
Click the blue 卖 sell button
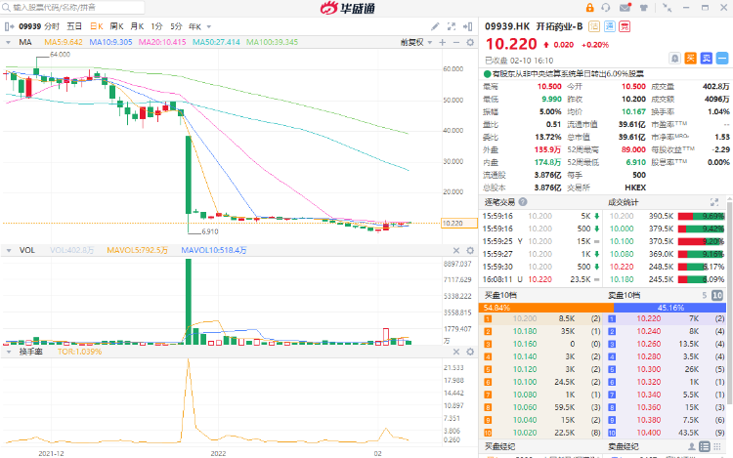pyautogui.click(x=707, y=59)
